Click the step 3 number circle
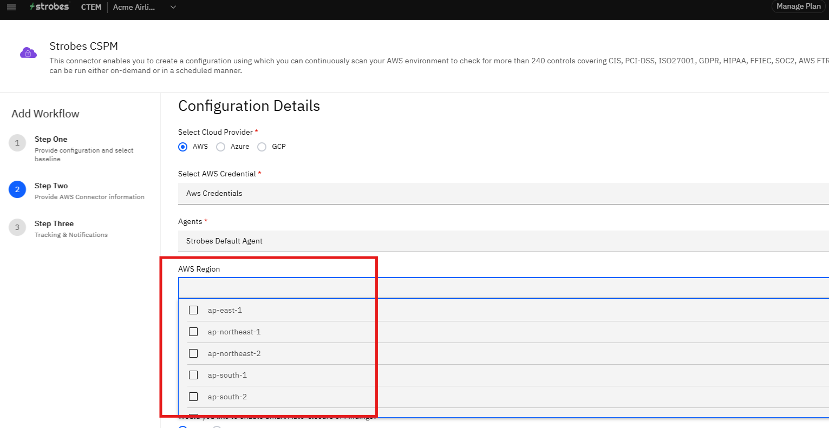The height and width of the screenshot is (428, 829). click(x=17, y=227)
